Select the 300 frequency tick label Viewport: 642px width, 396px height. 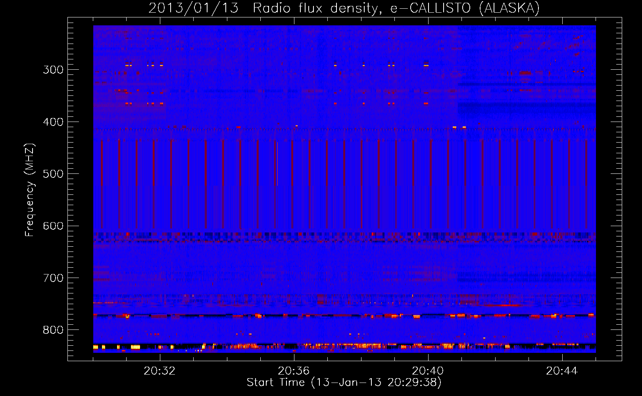click(x=53, y=70)
